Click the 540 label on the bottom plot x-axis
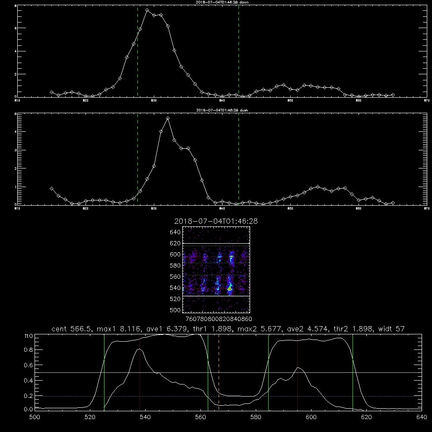 145,417
